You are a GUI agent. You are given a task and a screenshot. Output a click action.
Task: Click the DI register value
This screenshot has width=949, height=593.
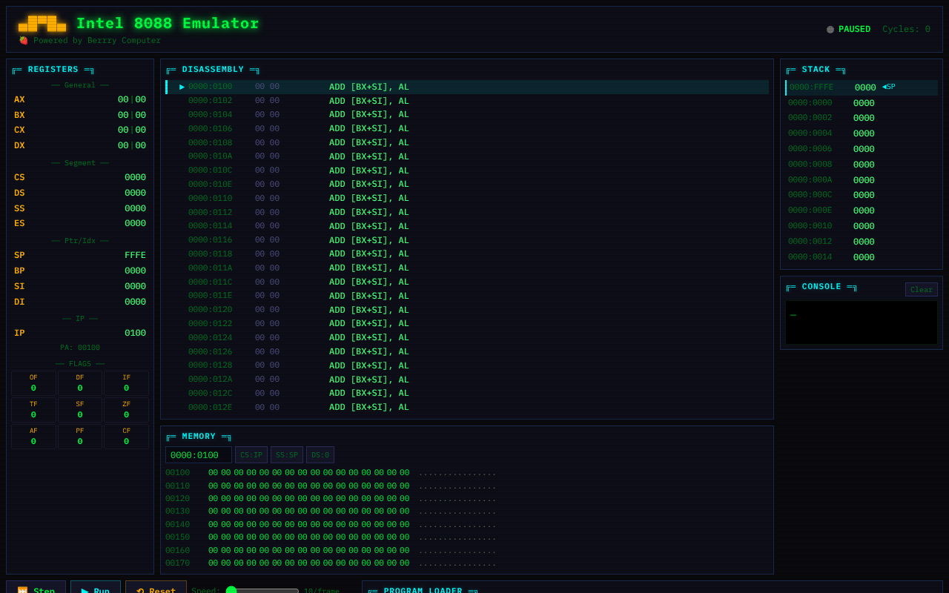click(135, 302)
